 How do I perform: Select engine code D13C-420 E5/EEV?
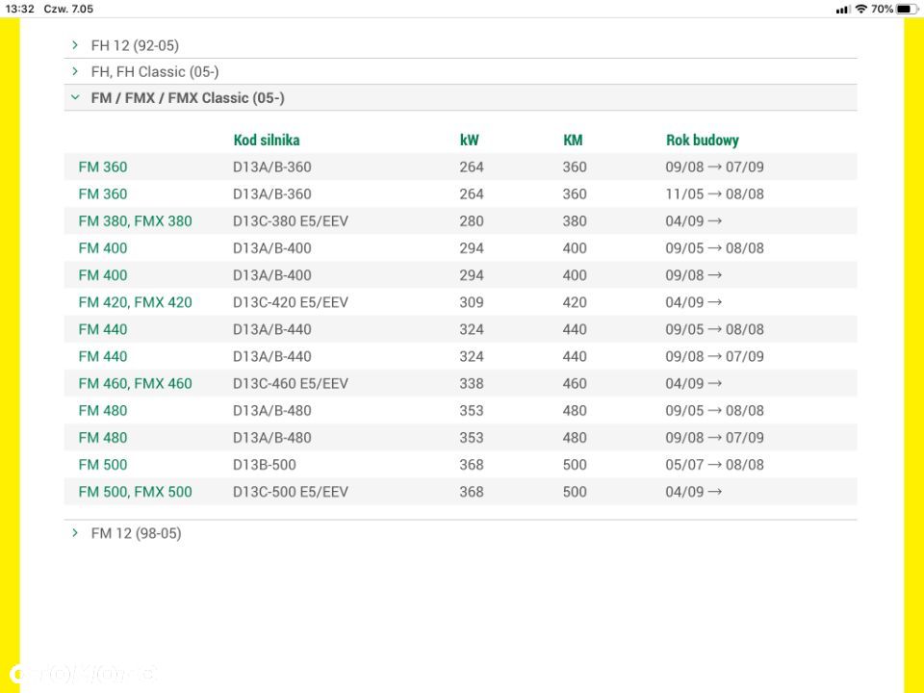coord(291,302)
